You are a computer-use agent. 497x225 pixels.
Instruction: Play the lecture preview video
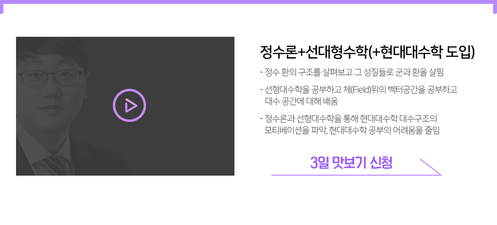pos(129,105)
